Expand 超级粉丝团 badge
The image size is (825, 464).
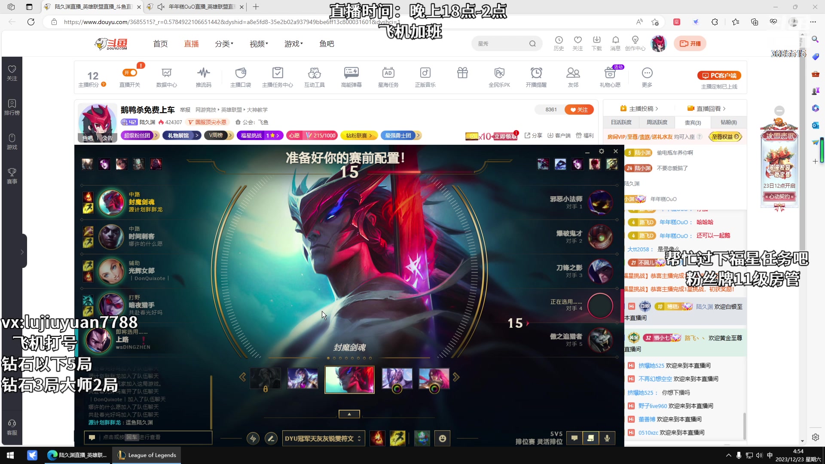(140, 135)
